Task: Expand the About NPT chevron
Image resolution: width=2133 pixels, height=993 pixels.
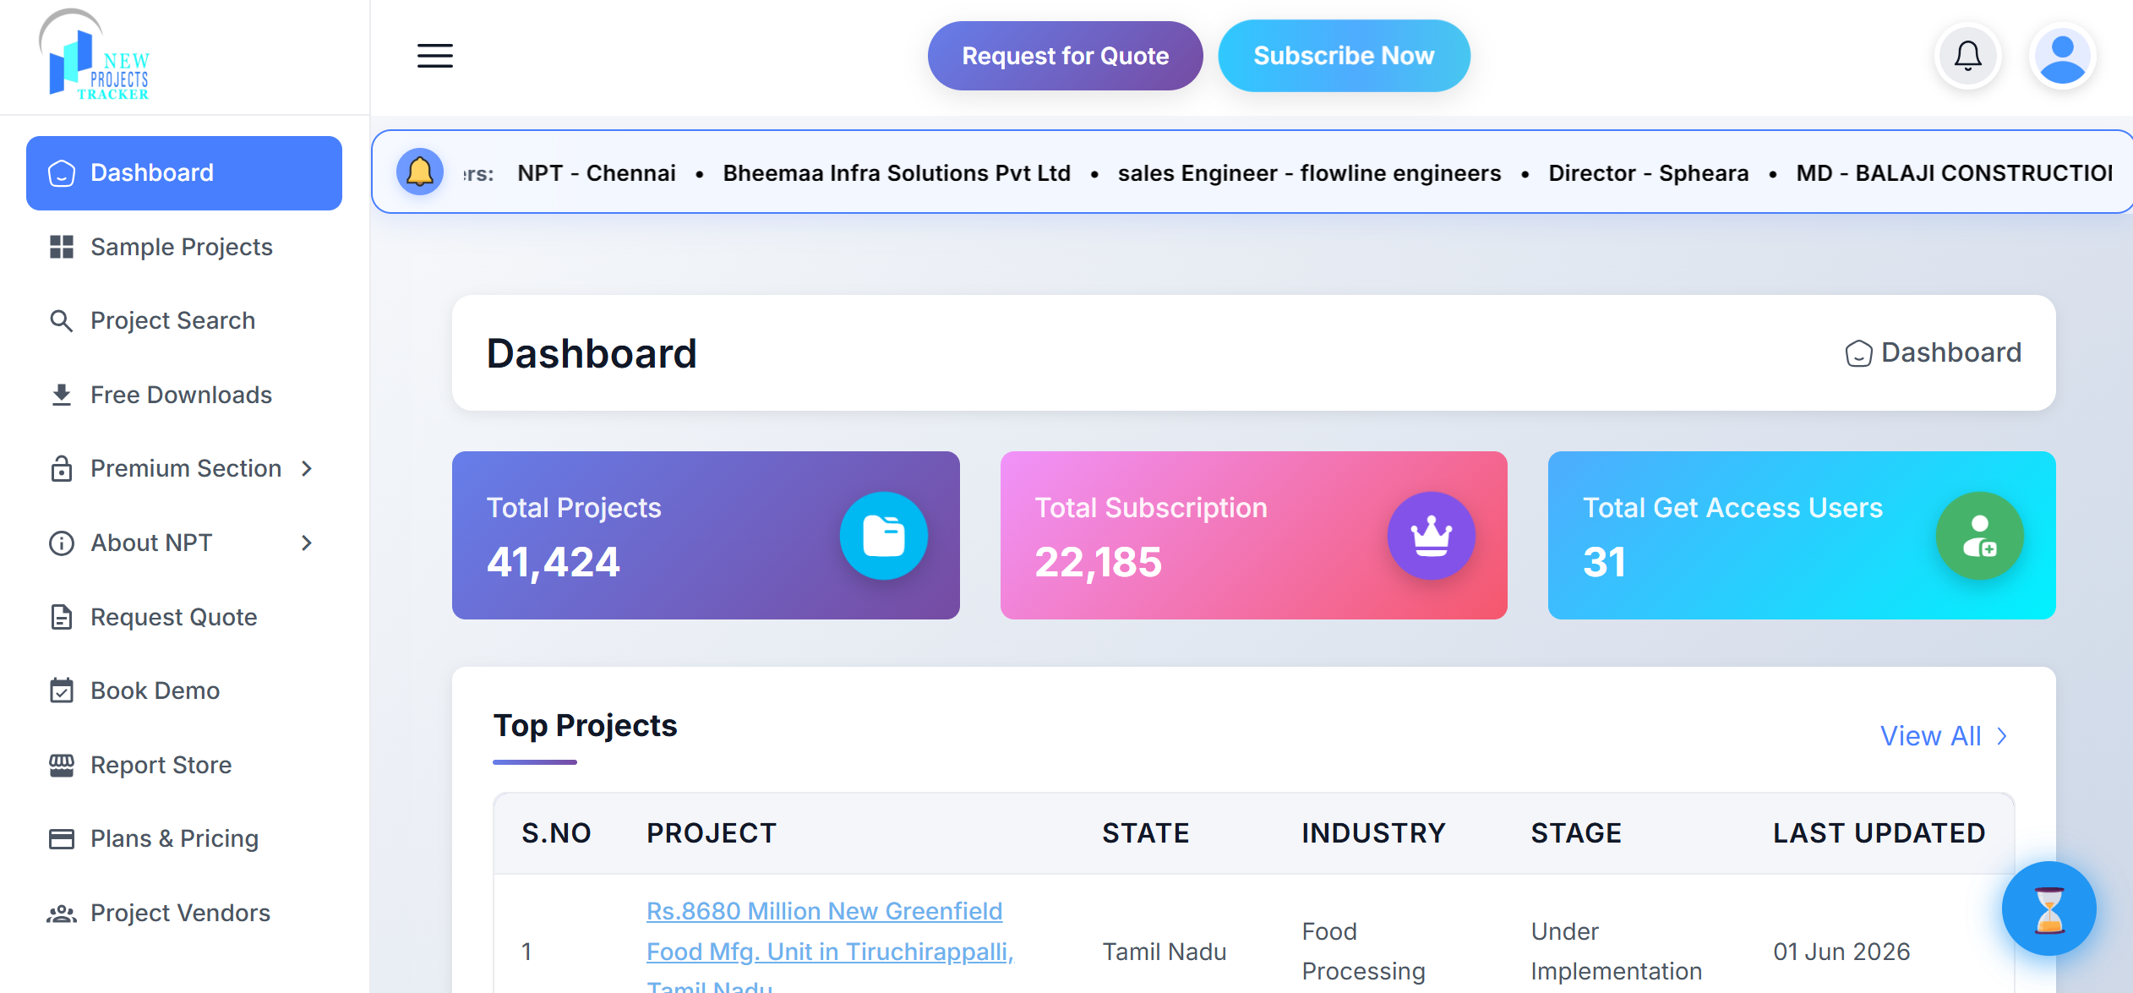Action: (307, 543)
